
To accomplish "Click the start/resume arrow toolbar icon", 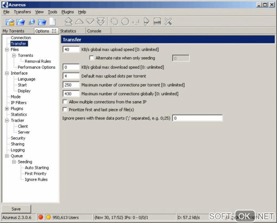I will point(146,22).
